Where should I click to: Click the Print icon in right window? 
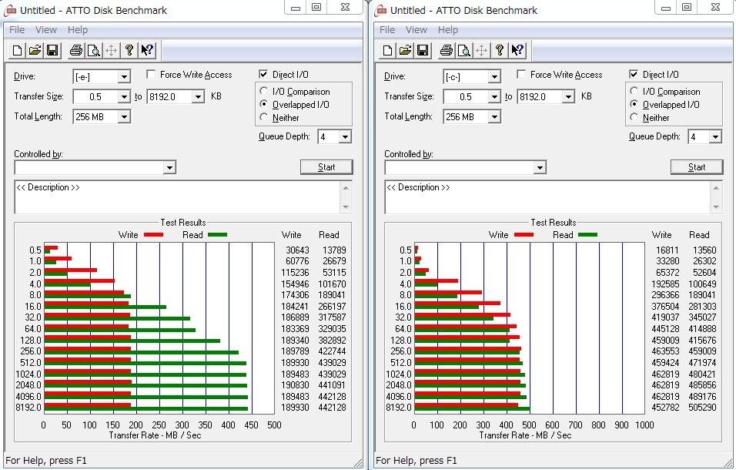click(x=446, y=51)
